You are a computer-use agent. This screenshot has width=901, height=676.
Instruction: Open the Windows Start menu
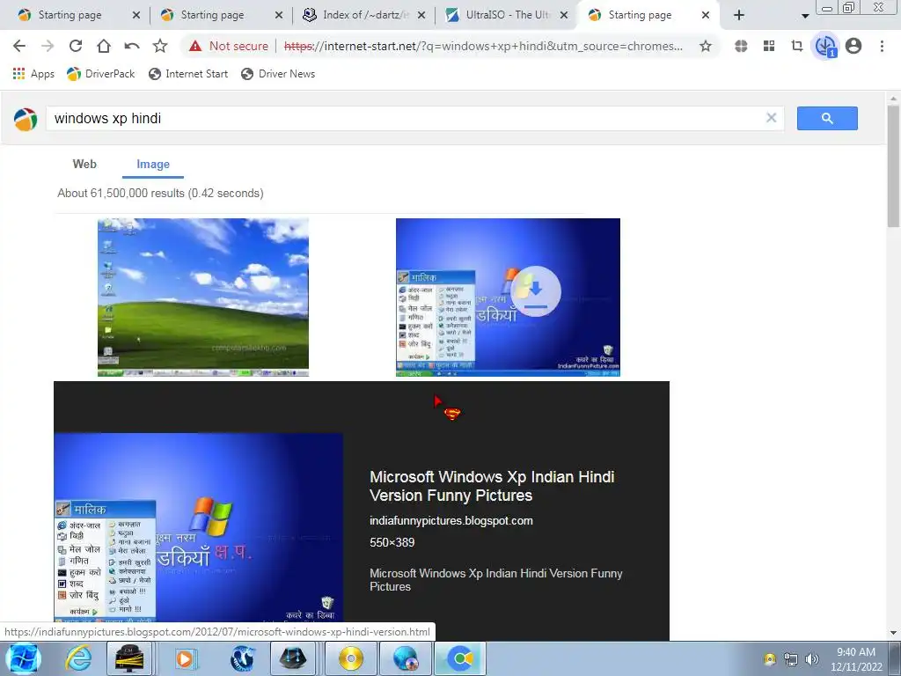coord(23,658)
